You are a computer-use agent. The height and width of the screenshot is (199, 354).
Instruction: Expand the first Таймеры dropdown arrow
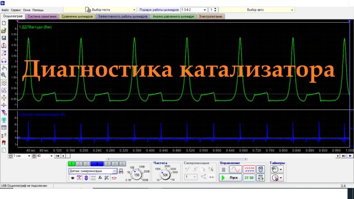281,170
